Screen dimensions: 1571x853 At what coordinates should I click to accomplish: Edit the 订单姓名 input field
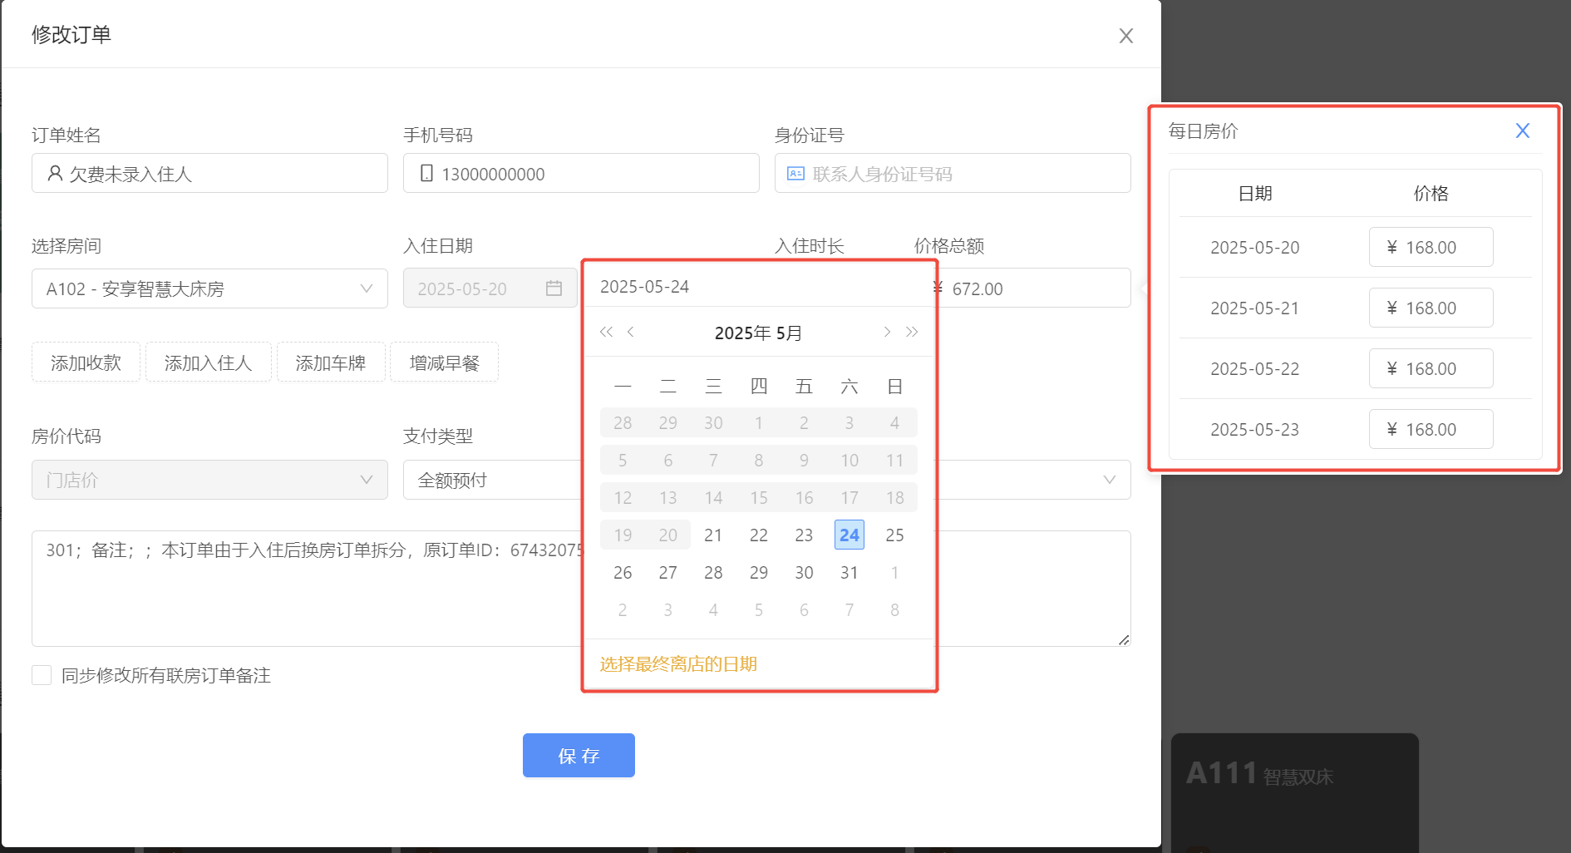pyautogui.click(x=209, y=173)
